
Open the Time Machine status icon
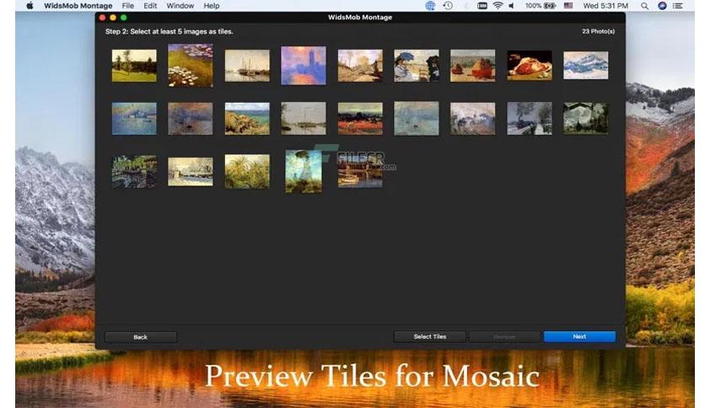[447, 6]
